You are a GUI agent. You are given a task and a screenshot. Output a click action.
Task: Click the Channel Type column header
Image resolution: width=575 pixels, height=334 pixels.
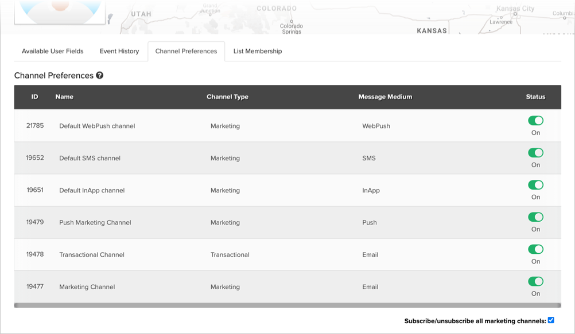[x=227, y=97]
